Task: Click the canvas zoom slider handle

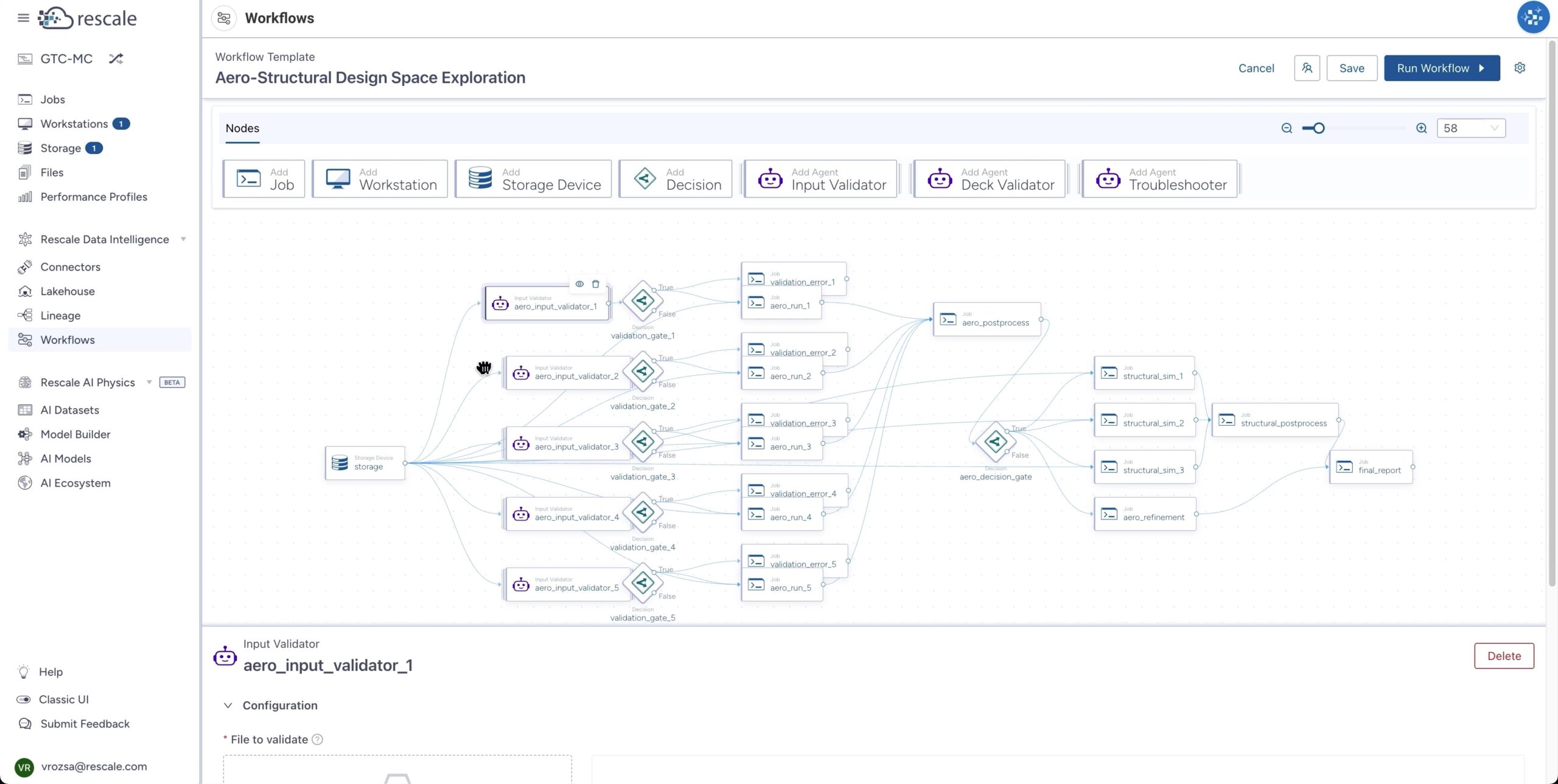Action: tap(1319, 128)
